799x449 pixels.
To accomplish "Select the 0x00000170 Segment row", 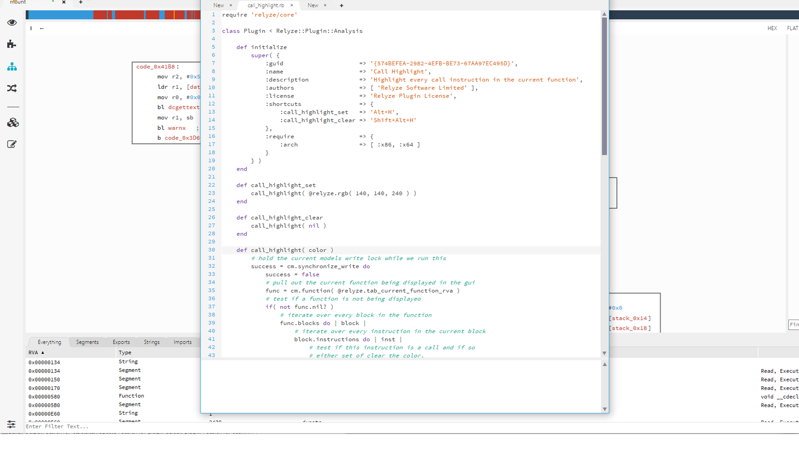I will click(113, 388).
